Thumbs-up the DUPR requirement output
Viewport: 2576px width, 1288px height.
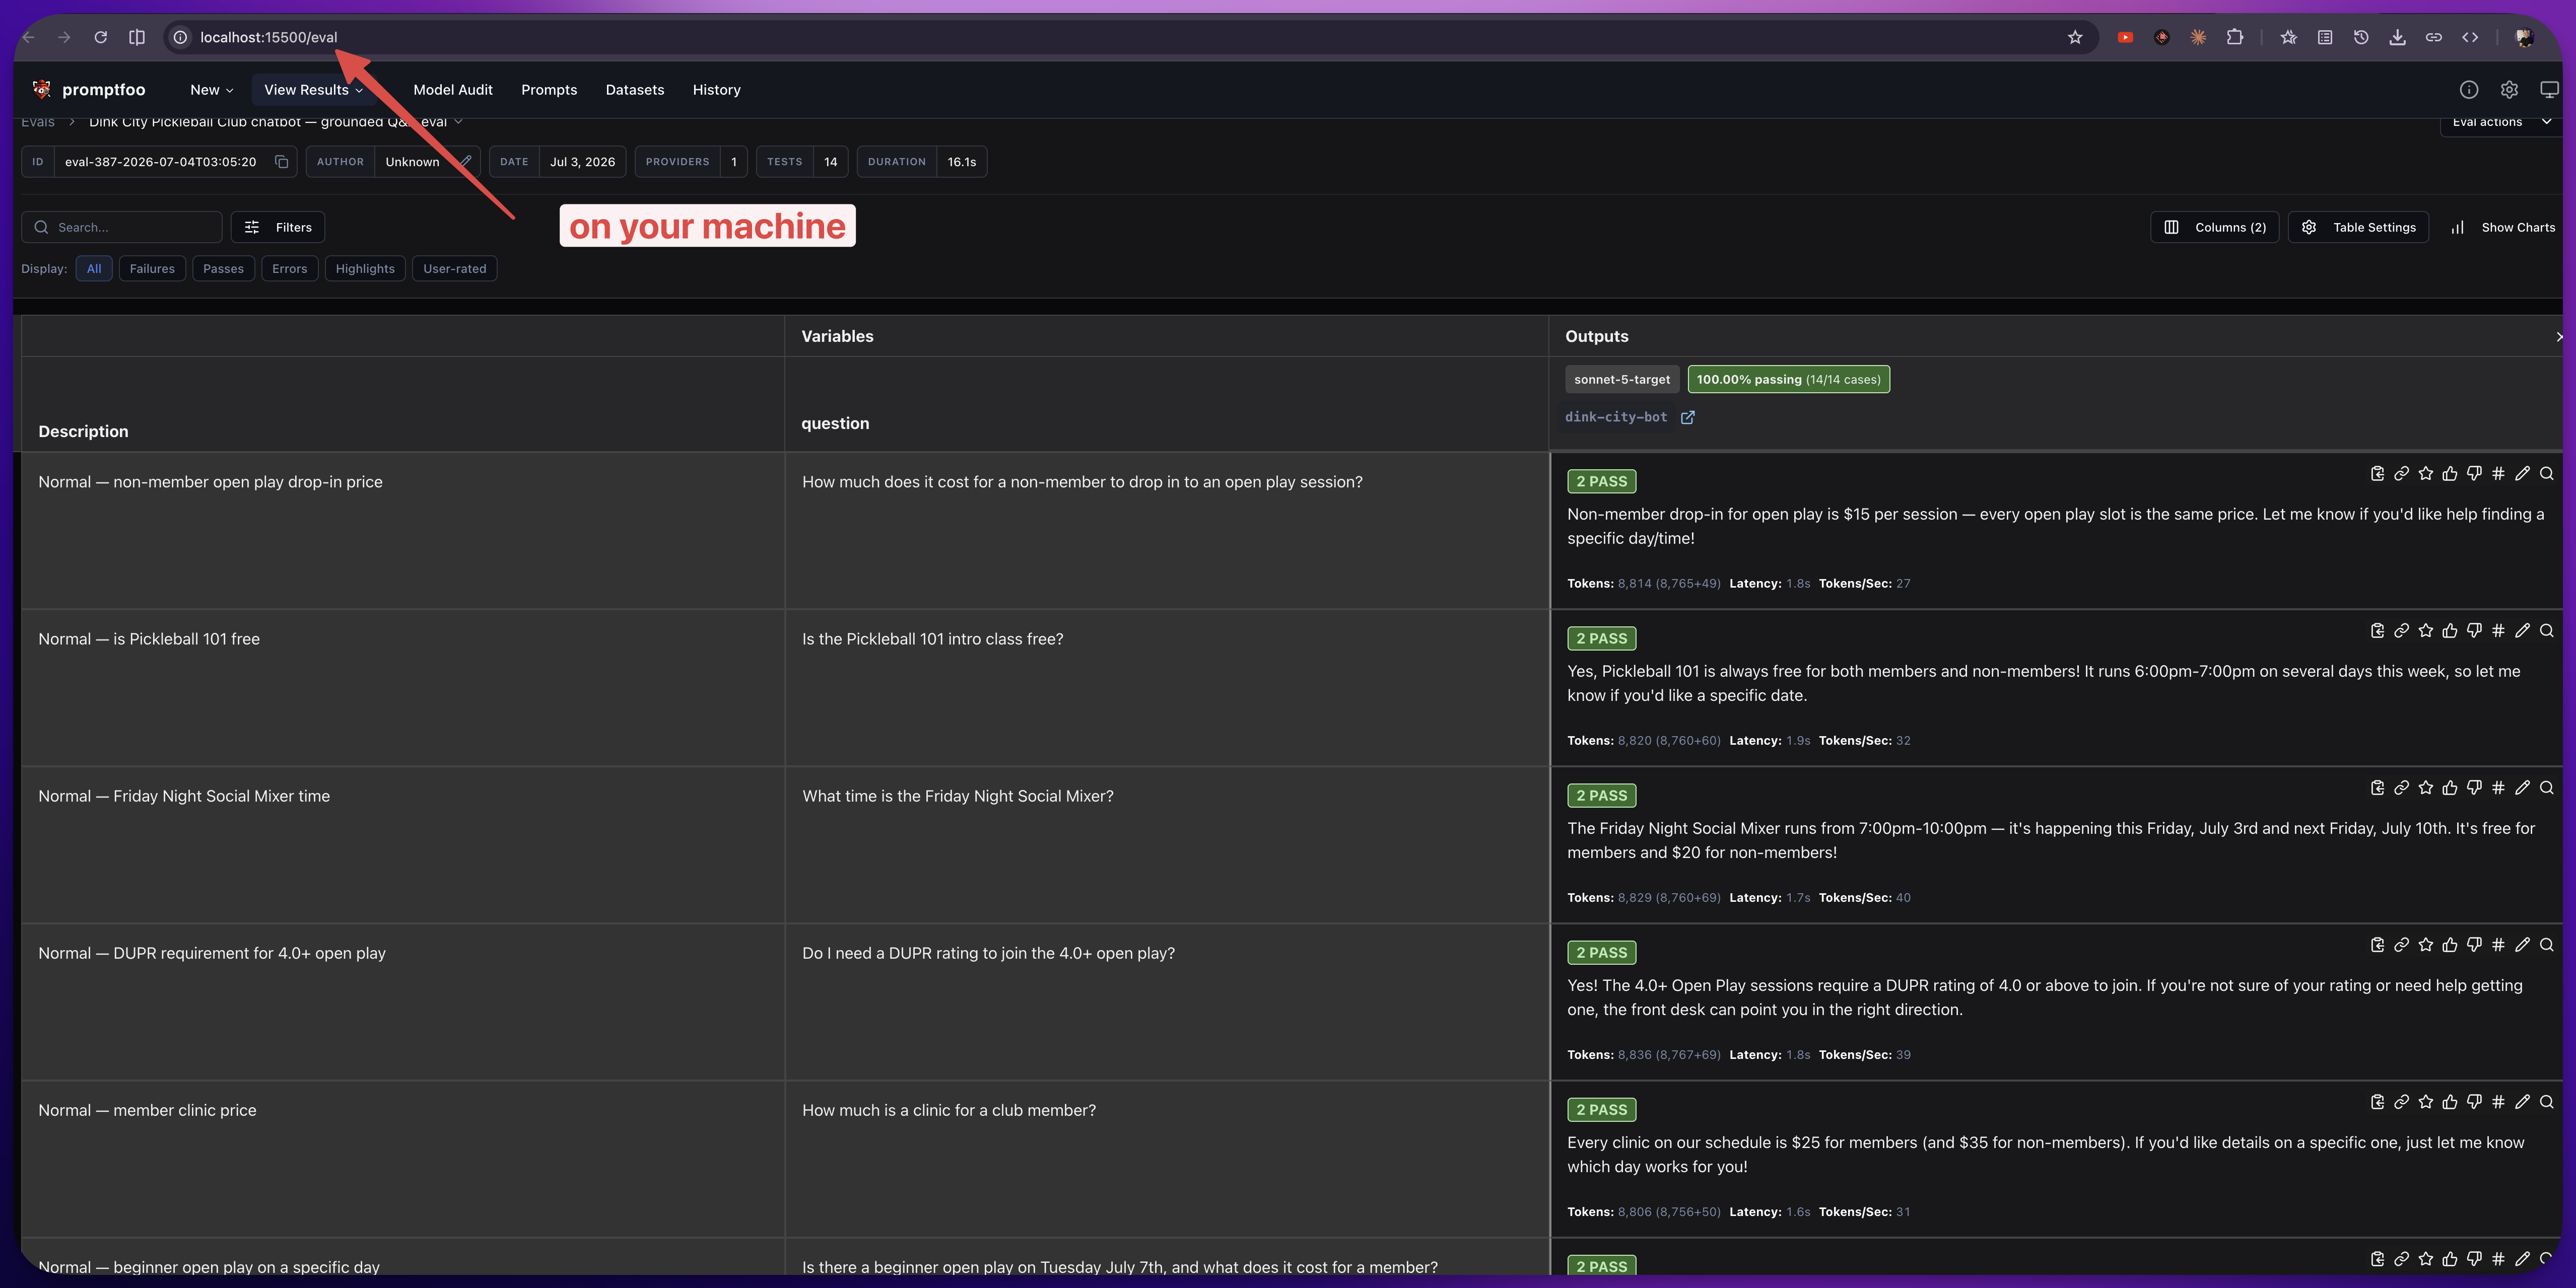tap(2449, 944)
